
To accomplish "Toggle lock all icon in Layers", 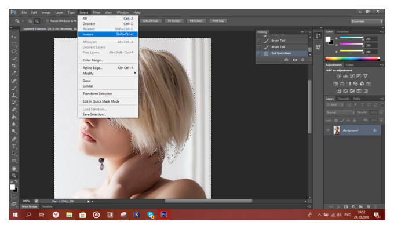I will [x=354, y=121].
